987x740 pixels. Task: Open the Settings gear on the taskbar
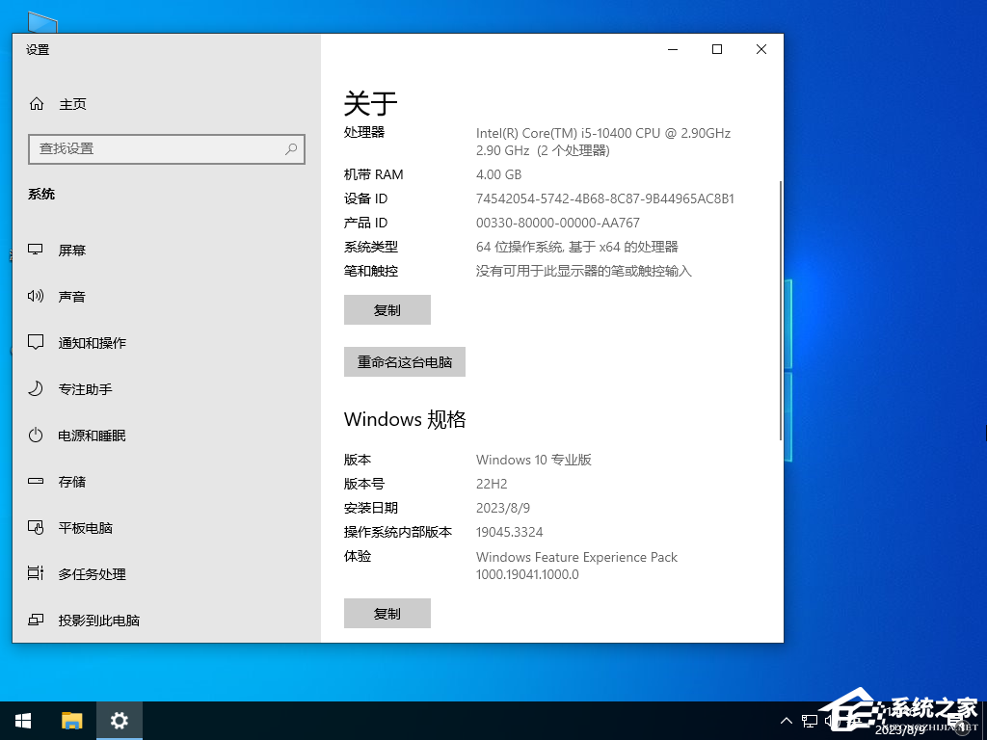click(119, 720)
